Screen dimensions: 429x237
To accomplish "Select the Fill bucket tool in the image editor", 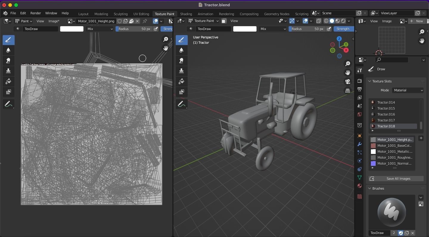I will (8, 82).
